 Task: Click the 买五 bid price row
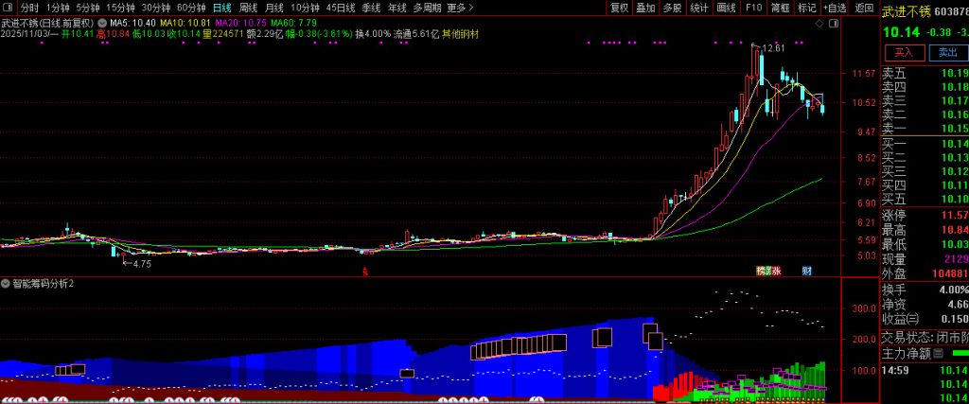[x=925, y=199]
